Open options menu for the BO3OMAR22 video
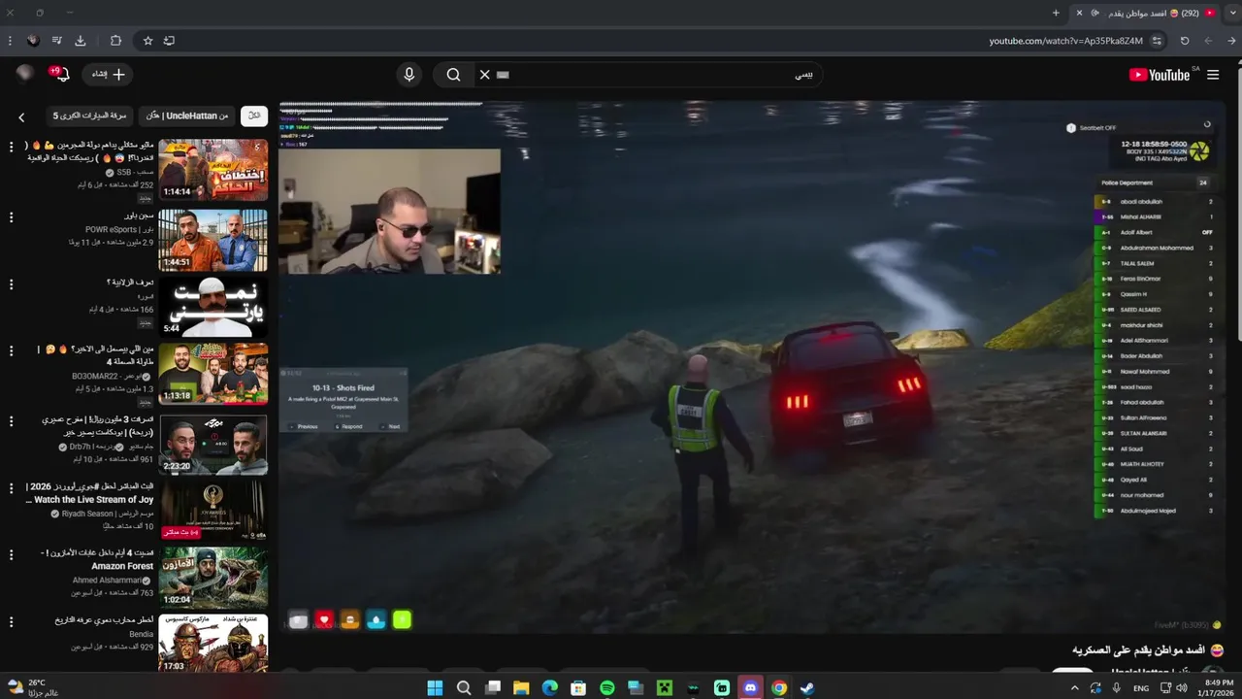Screen dimensions: 1242x699 tap(12, 350)
